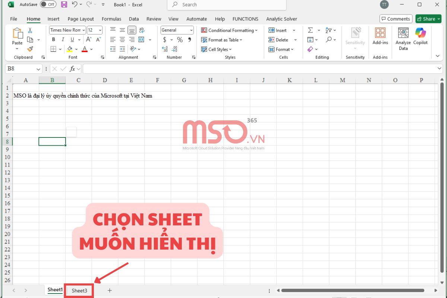Click the Increase Decimal icon
This screenshot has height=298, width=447.
tap(165, 49)
